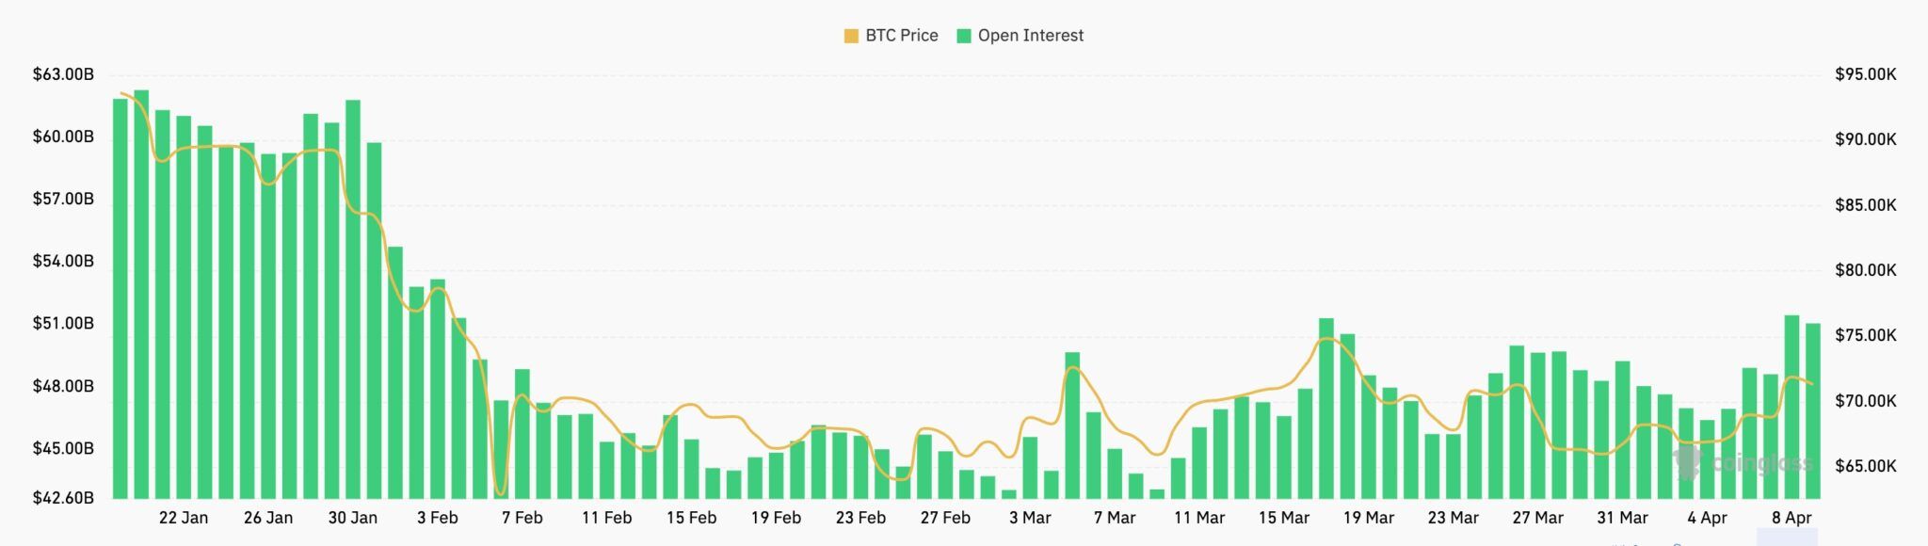Viewport: 1928px width, 546px height.
Task: Click the 4 Apr x-axis date label
Action: pos(1707,518)
